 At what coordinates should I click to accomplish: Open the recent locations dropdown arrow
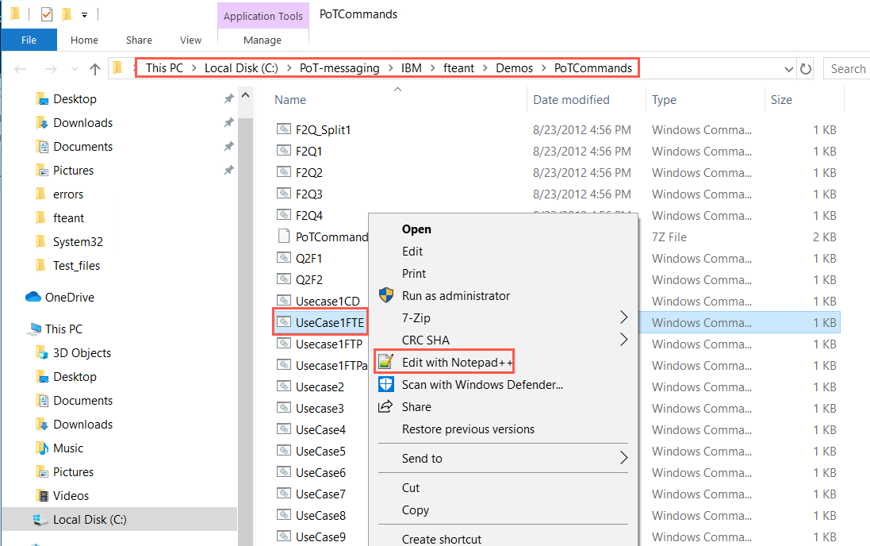(x=75, y=69)
